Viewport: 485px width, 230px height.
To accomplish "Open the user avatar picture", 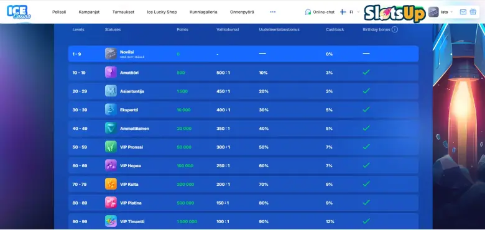I will pos(433,12).
